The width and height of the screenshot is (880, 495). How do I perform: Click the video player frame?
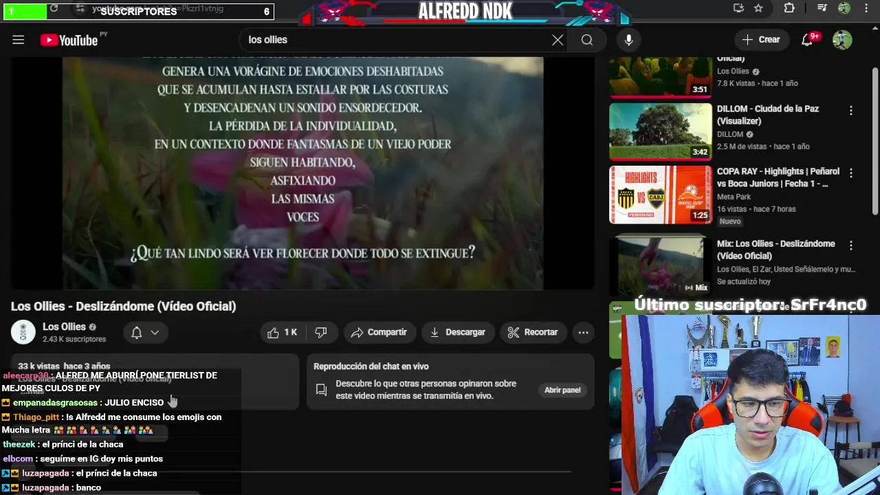(x=302, y=173)
